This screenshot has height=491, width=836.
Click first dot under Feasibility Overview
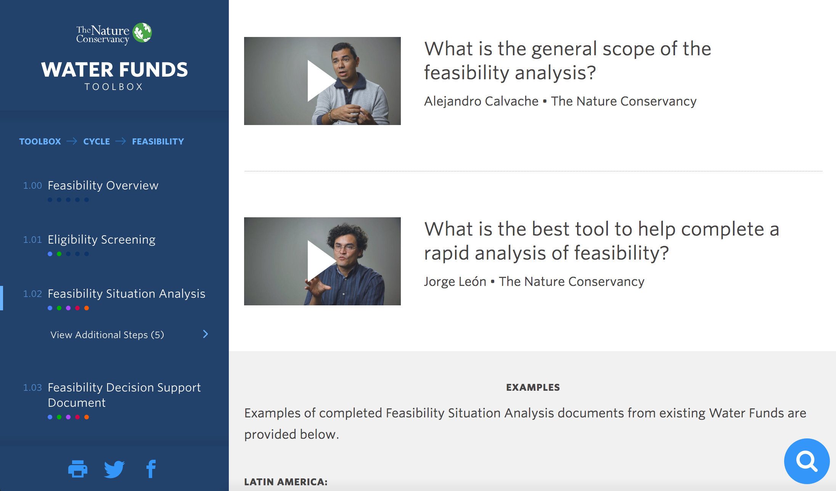click(50, 200)
